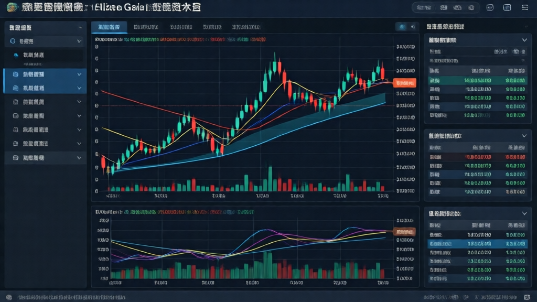Expand the first sidebar item with the globe icon

[79, 40]
